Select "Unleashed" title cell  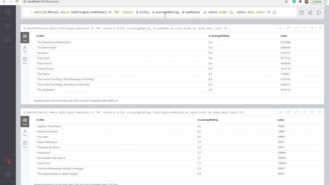tap(43, 153)
